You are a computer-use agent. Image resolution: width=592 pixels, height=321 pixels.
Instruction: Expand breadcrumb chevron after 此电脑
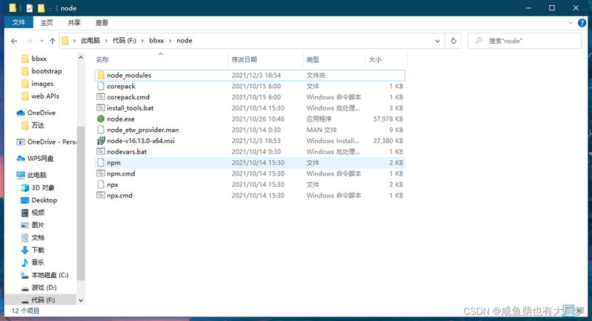pyautogui.click(x=106, y=41)
